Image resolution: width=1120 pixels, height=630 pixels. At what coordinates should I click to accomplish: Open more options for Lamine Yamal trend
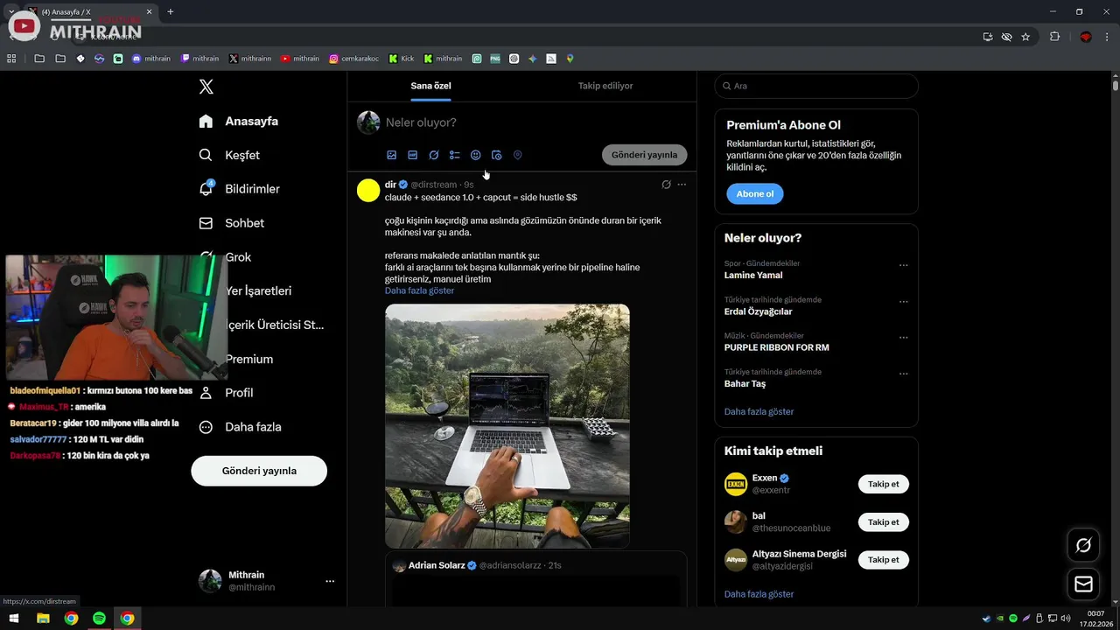(904, 265)
